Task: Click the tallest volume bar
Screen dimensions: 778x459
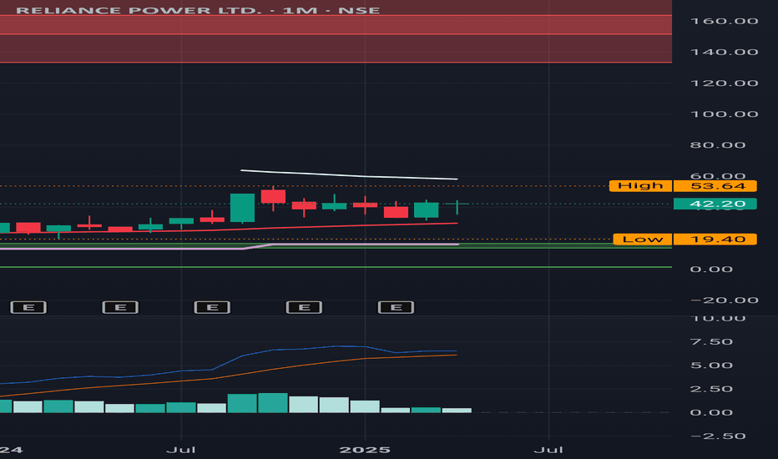Action: tap(273, 403)
